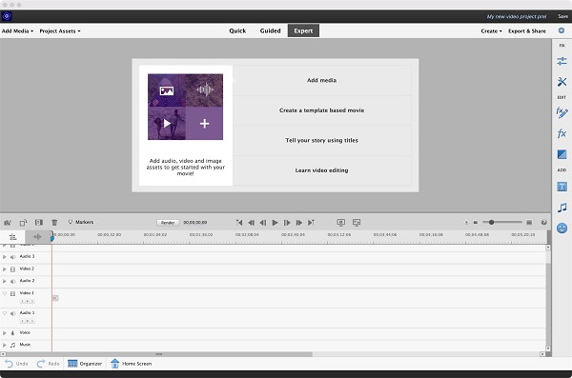
Task: Collapse the Audio 1 track
Action: pyautogui.click(x=5, y=313)
